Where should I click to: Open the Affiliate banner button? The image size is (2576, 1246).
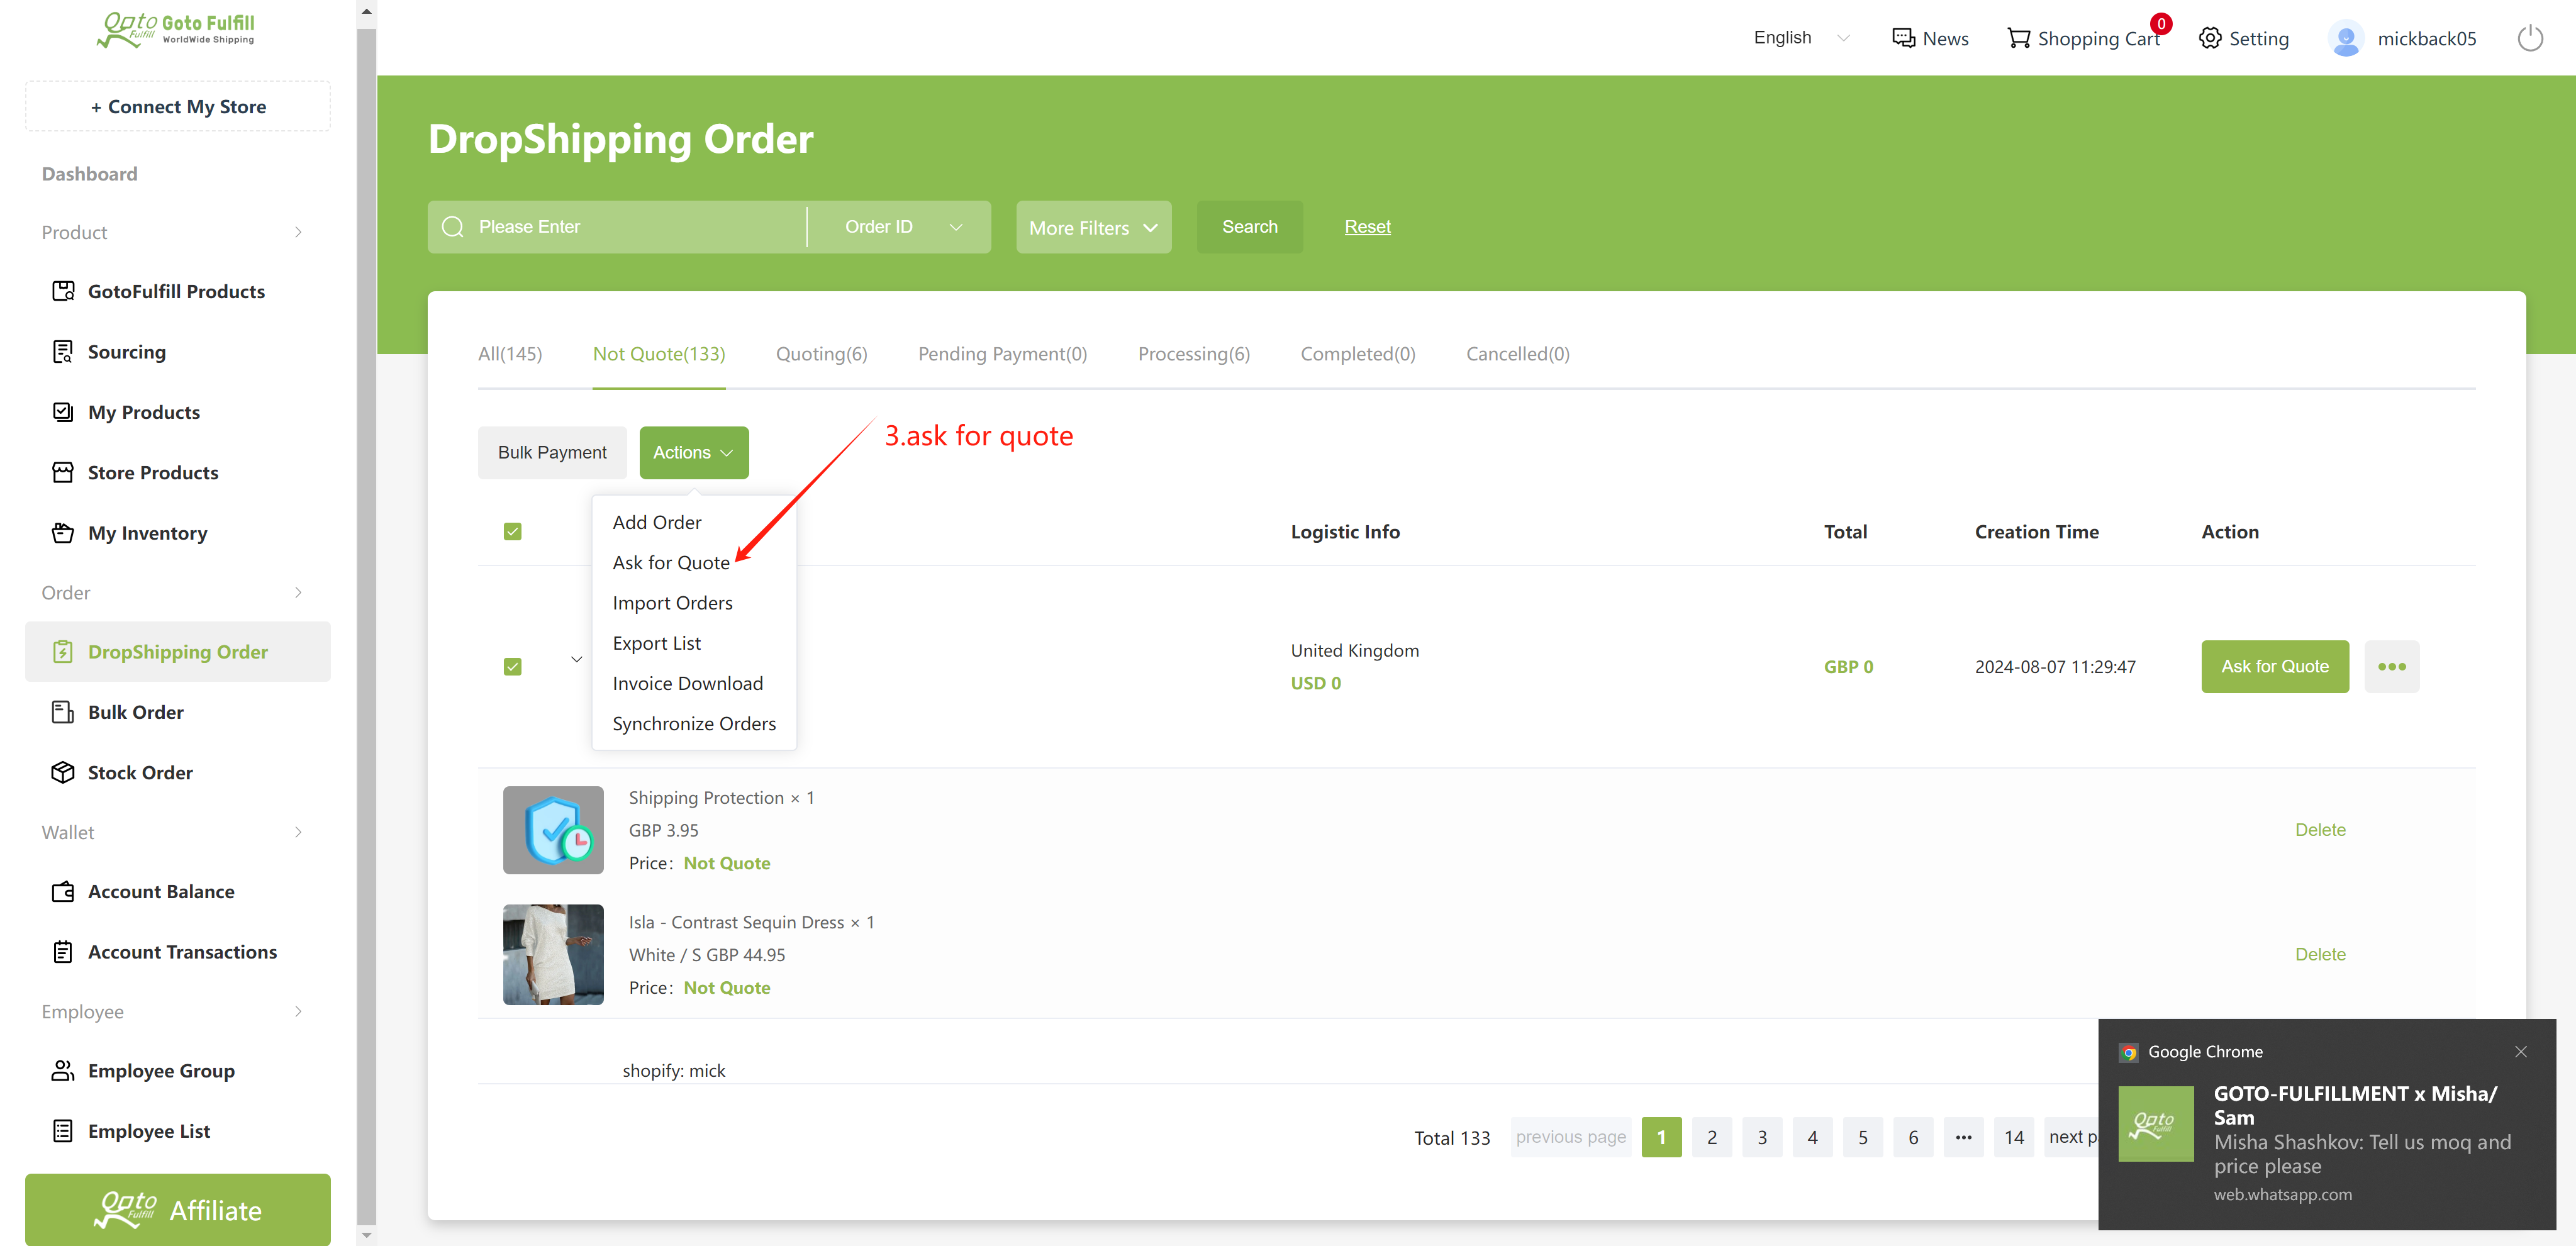178,1210
